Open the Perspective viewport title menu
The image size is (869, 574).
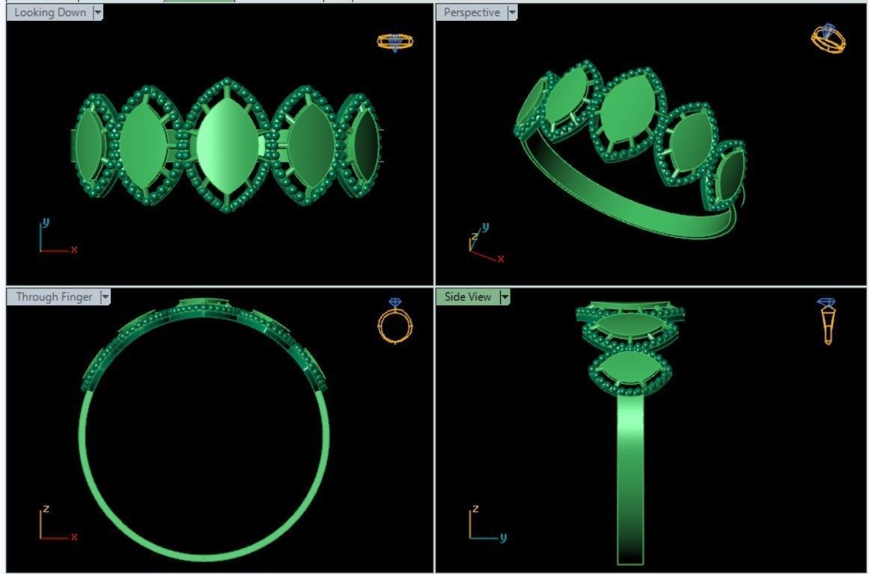[x=472, y=12]
